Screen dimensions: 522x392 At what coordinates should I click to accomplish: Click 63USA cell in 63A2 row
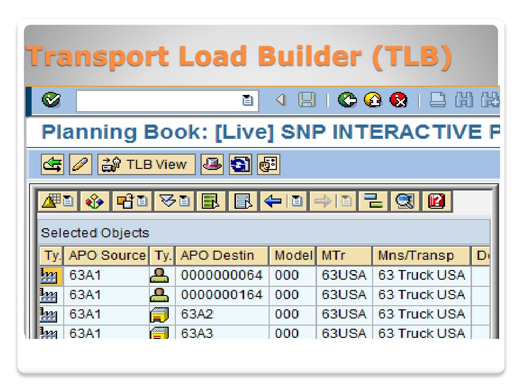pos(344,314)
